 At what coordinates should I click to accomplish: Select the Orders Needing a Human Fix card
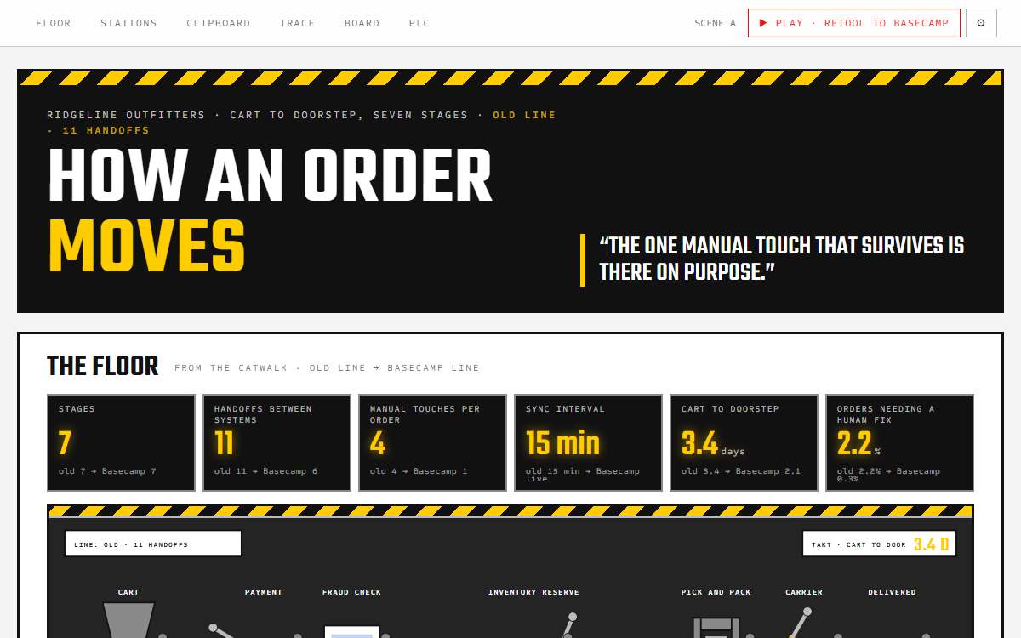899,442
